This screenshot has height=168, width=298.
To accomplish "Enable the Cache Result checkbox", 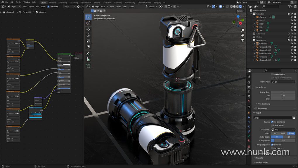I will (272, 126).
